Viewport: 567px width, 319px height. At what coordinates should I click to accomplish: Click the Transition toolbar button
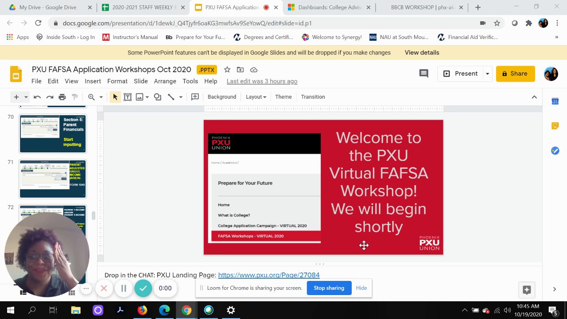pos(313,97)
